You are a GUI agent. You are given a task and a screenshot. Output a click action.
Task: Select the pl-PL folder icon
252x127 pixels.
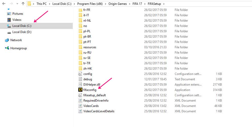click(80, 31)
